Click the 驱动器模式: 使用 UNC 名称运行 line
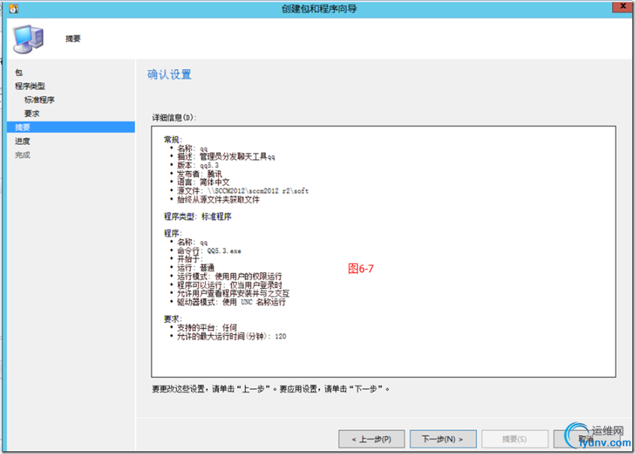This screenshot has width=635, height=454. click(231, 302)
